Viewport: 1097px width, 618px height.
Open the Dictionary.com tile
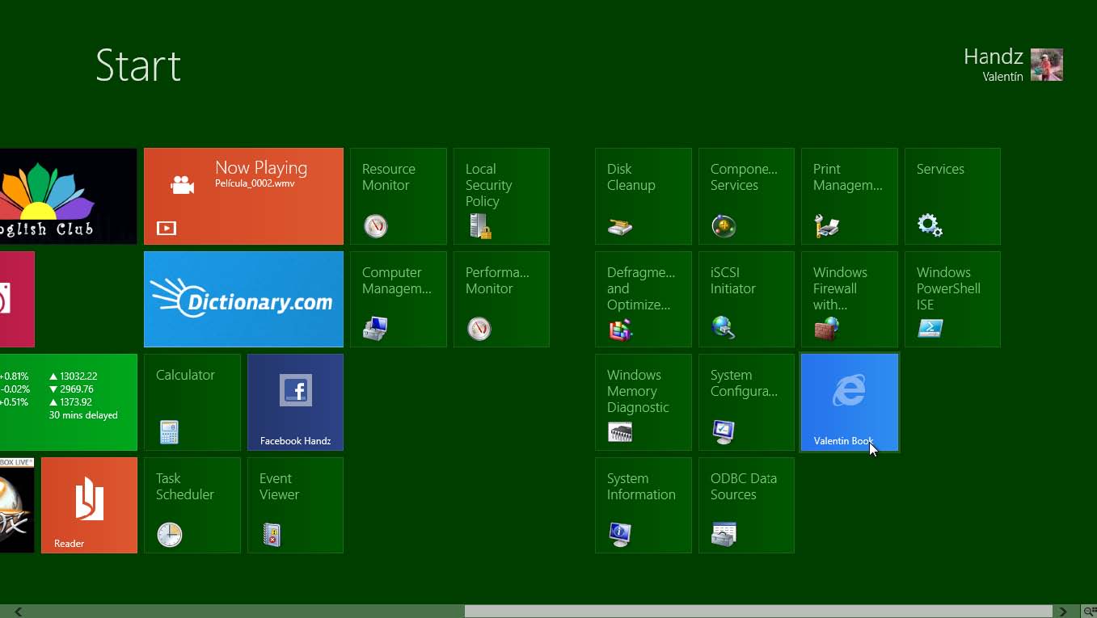click(243, 300)
